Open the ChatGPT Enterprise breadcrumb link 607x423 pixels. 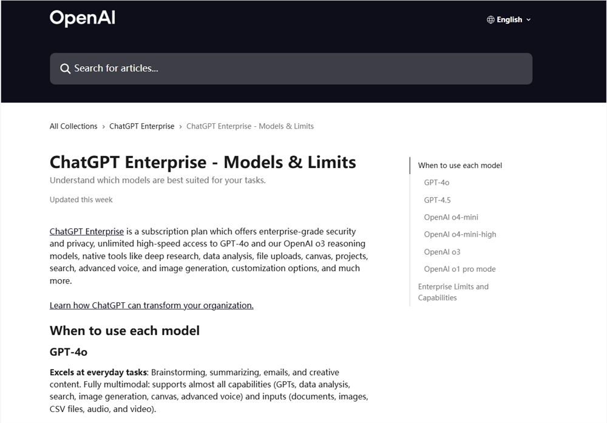(142, 126)
